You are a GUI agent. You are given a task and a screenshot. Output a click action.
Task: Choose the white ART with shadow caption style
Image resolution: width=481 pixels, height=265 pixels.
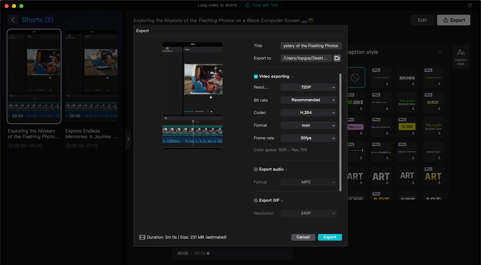pos(407,177)
